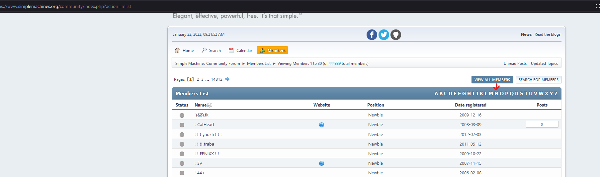Click the browser reload icon
This screenshot has height=177, width=600.
tap(597, 6)
